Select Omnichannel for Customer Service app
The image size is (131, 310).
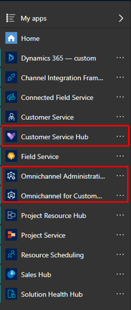tap(62, 196)
